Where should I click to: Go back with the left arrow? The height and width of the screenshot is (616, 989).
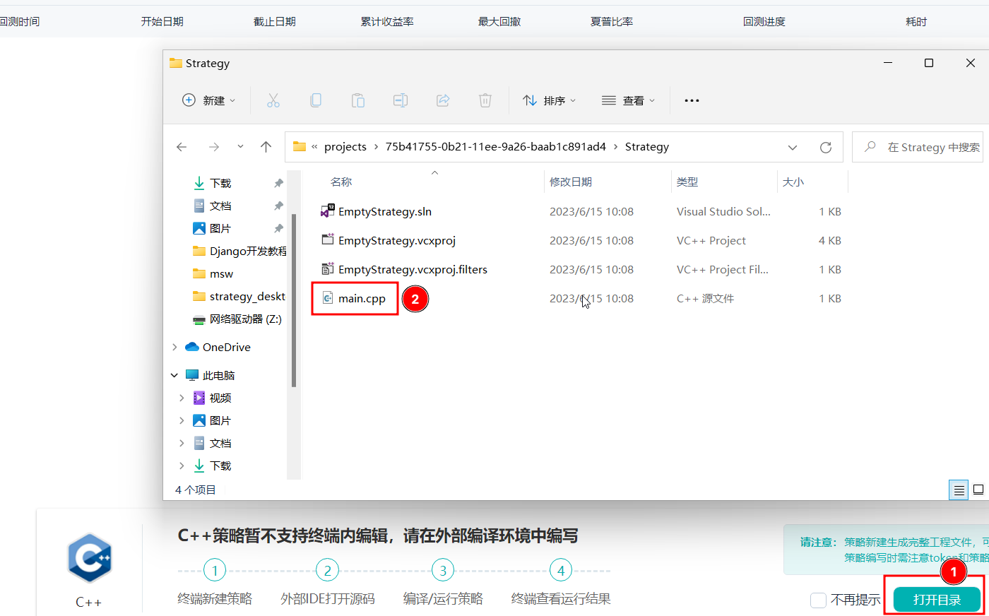(182, 147)
